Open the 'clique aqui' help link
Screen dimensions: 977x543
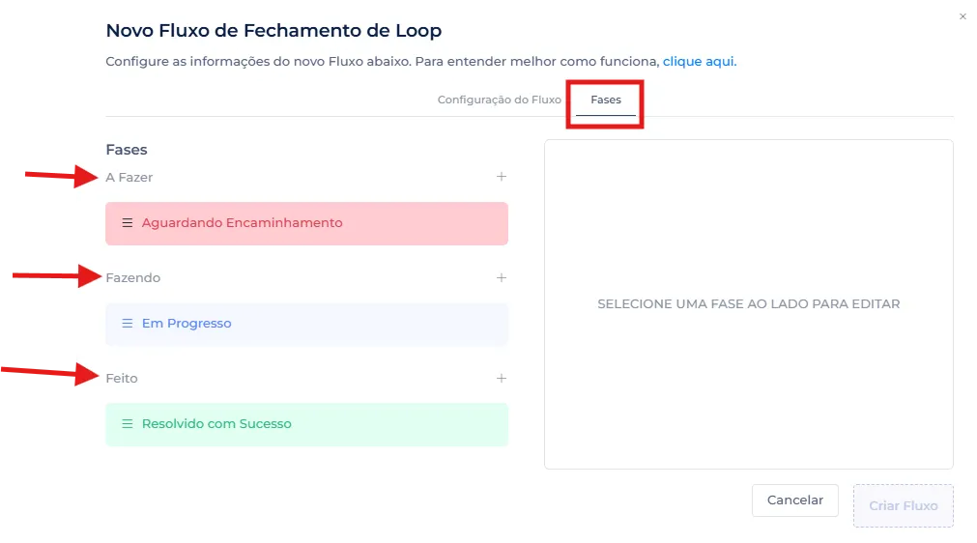pyautogui.click(x=699, y=62)
